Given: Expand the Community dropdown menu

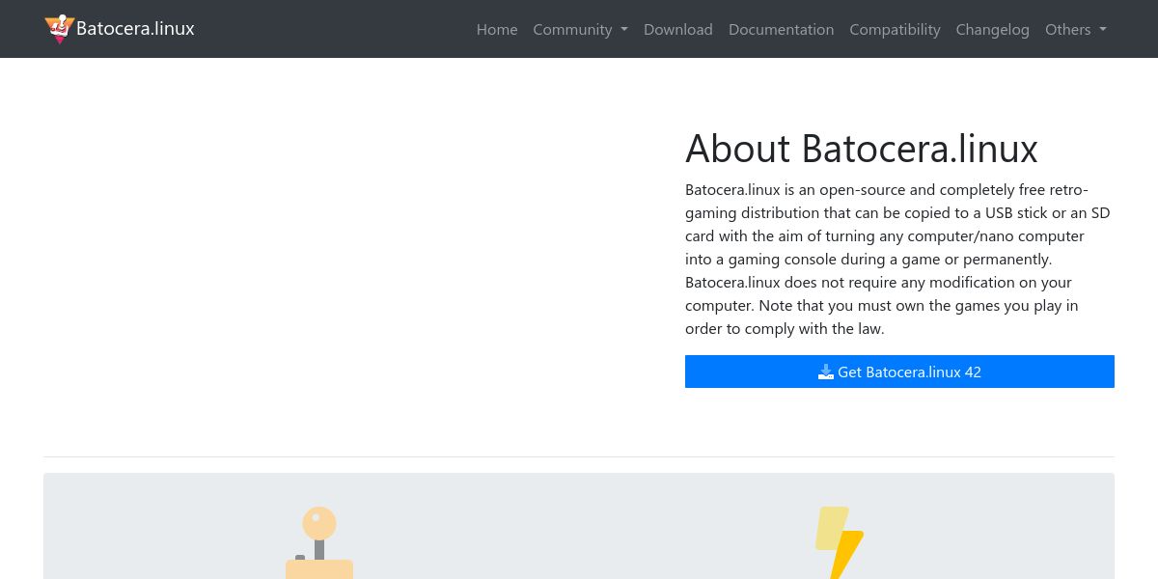Looking at the screenshot, I should click(x=581, y=29).
